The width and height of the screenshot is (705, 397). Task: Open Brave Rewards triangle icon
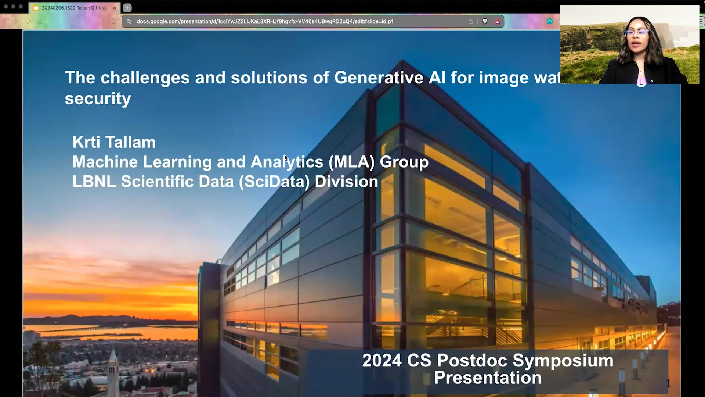point(498,21)
